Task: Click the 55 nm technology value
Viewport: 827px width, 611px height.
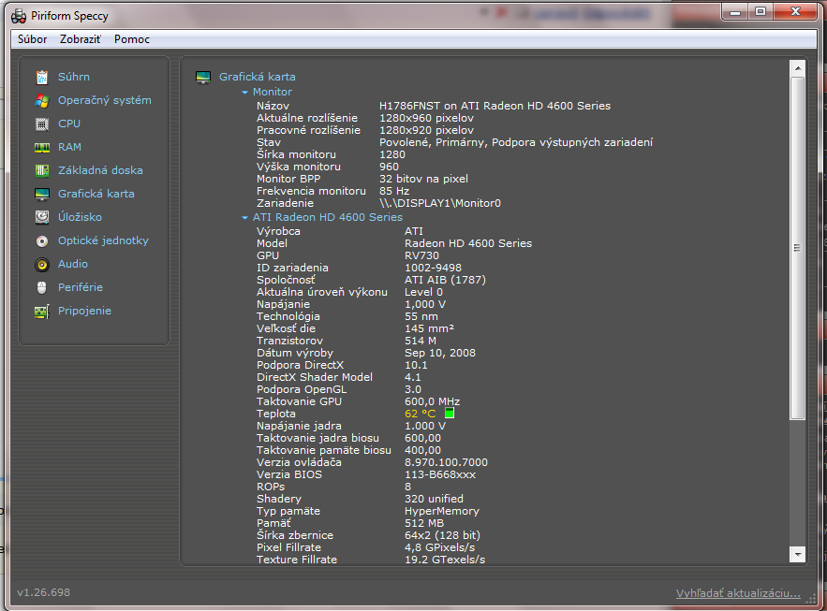Action: 421,316
